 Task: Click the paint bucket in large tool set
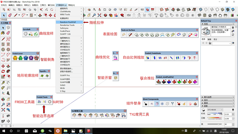pos(3,33)
